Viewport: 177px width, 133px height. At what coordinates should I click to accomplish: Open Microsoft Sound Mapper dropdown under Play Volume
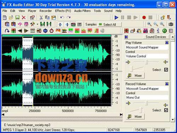point(147,48)
